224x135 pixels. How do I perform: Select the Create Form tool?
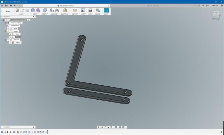(x=38, y=10)
